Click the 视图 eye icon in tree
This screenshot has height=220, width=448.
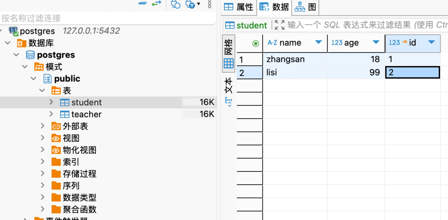point(56,138)
